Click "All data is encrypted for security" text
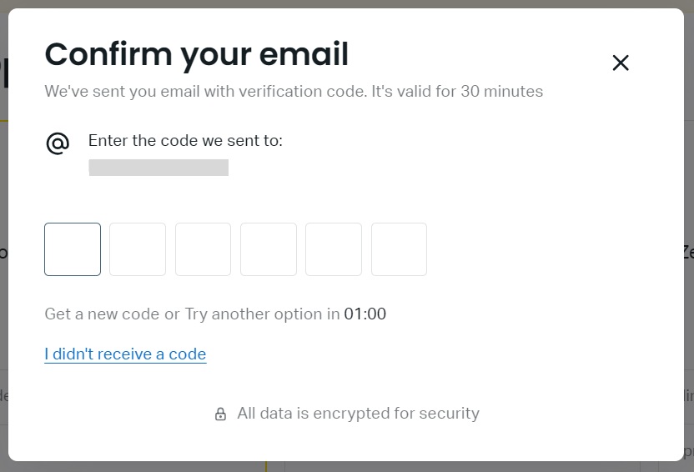The image size is (694, 472). click(x=358, y=414)
